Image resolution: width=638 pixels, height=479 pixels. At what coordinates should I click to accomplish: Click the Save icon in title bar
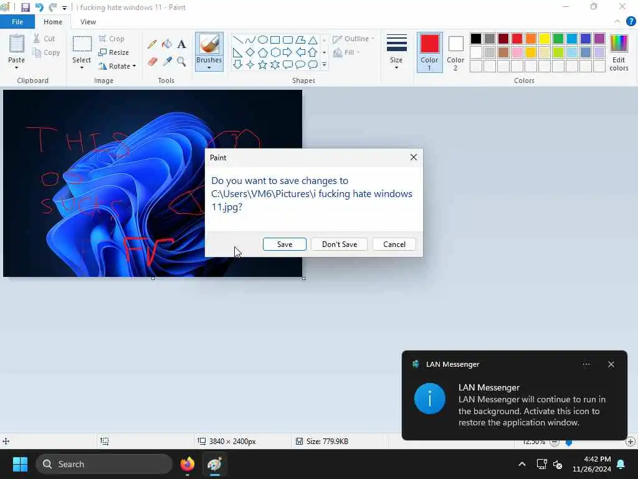25,7
